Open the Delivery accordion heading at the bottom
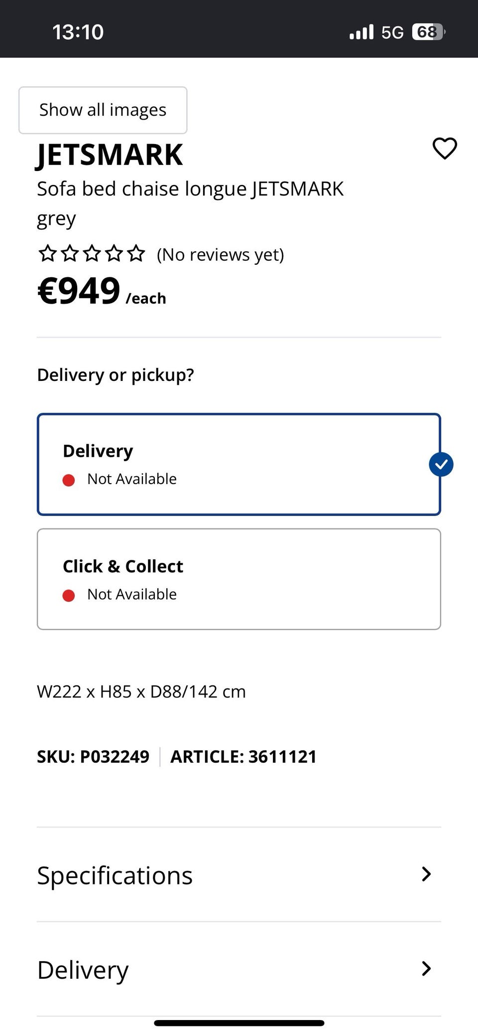The image size is (478, 1036). (83, 970)
